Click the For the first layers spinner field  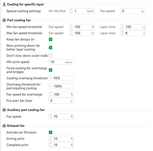(82, 11)
